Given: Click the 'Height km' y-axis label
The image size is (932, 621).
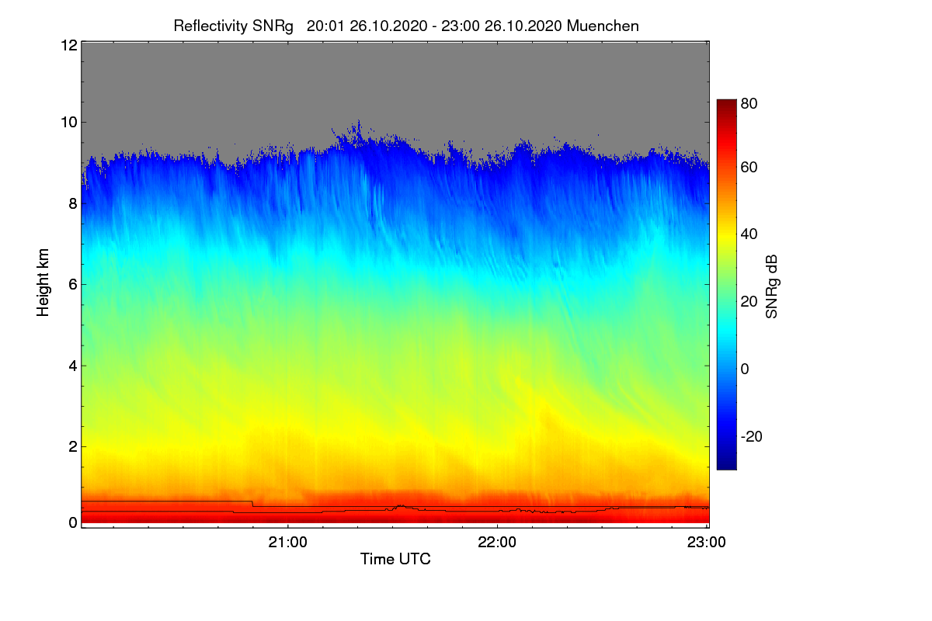Looking at the screenshot, I should (42, 283).
